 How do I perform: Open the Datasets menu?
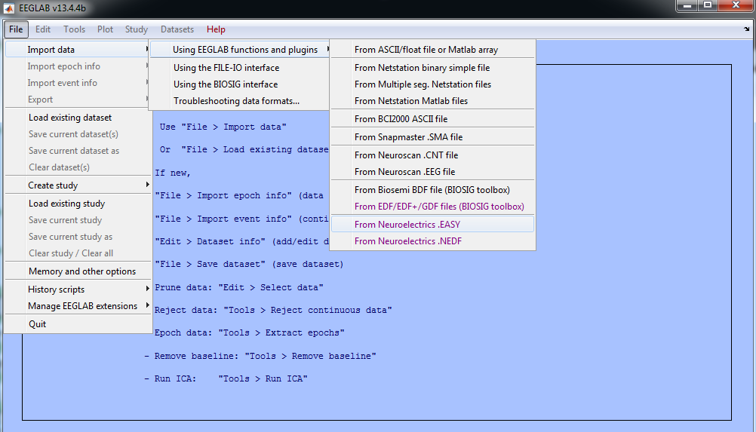click(x=177, y=29)
